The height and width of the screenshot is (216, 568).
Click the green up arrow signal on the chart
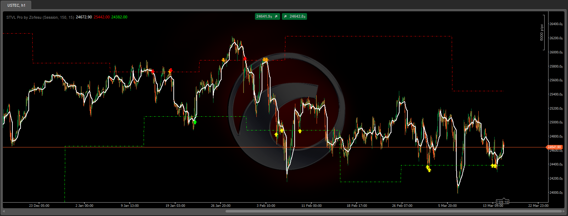coord(195,122)
